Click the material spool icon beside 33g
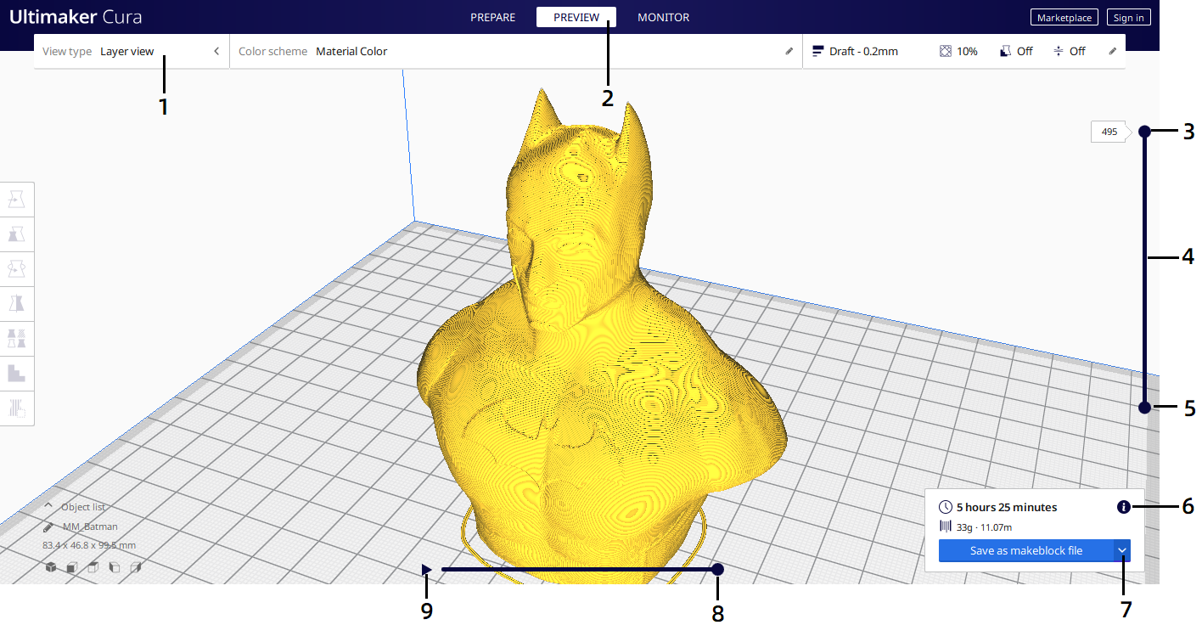 click(x=946, y=526)
